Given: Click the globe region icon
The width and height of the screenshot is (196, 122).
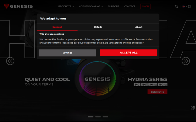Looking at the screenshot, I should (x=189, y=7).
